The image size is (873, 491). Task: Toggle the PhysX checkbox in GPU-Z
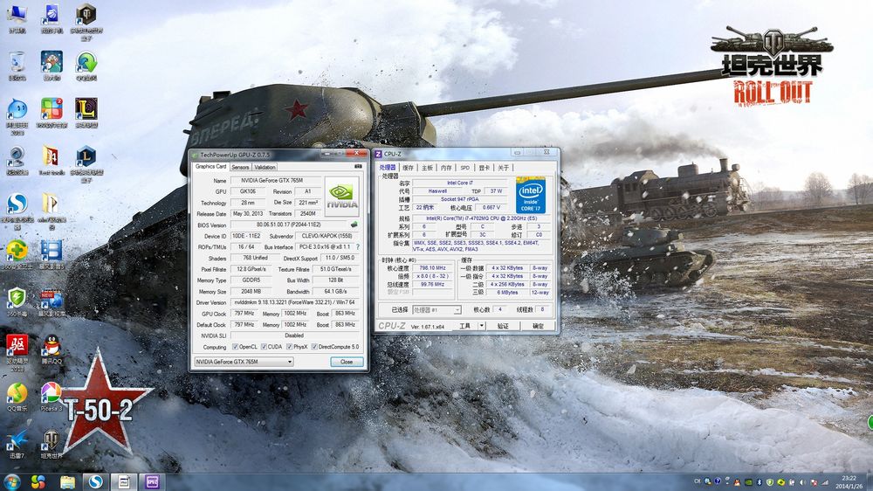(x=290, y=347)
